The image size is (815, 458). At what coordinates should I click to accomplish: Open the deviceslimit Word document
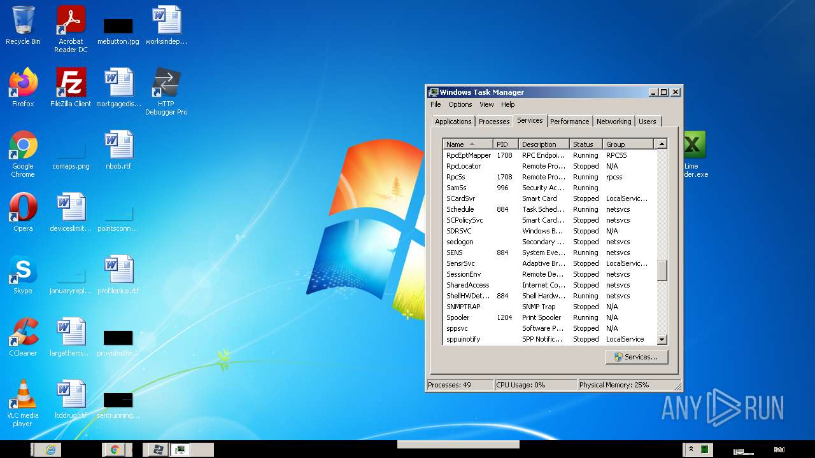pos(71,212)
